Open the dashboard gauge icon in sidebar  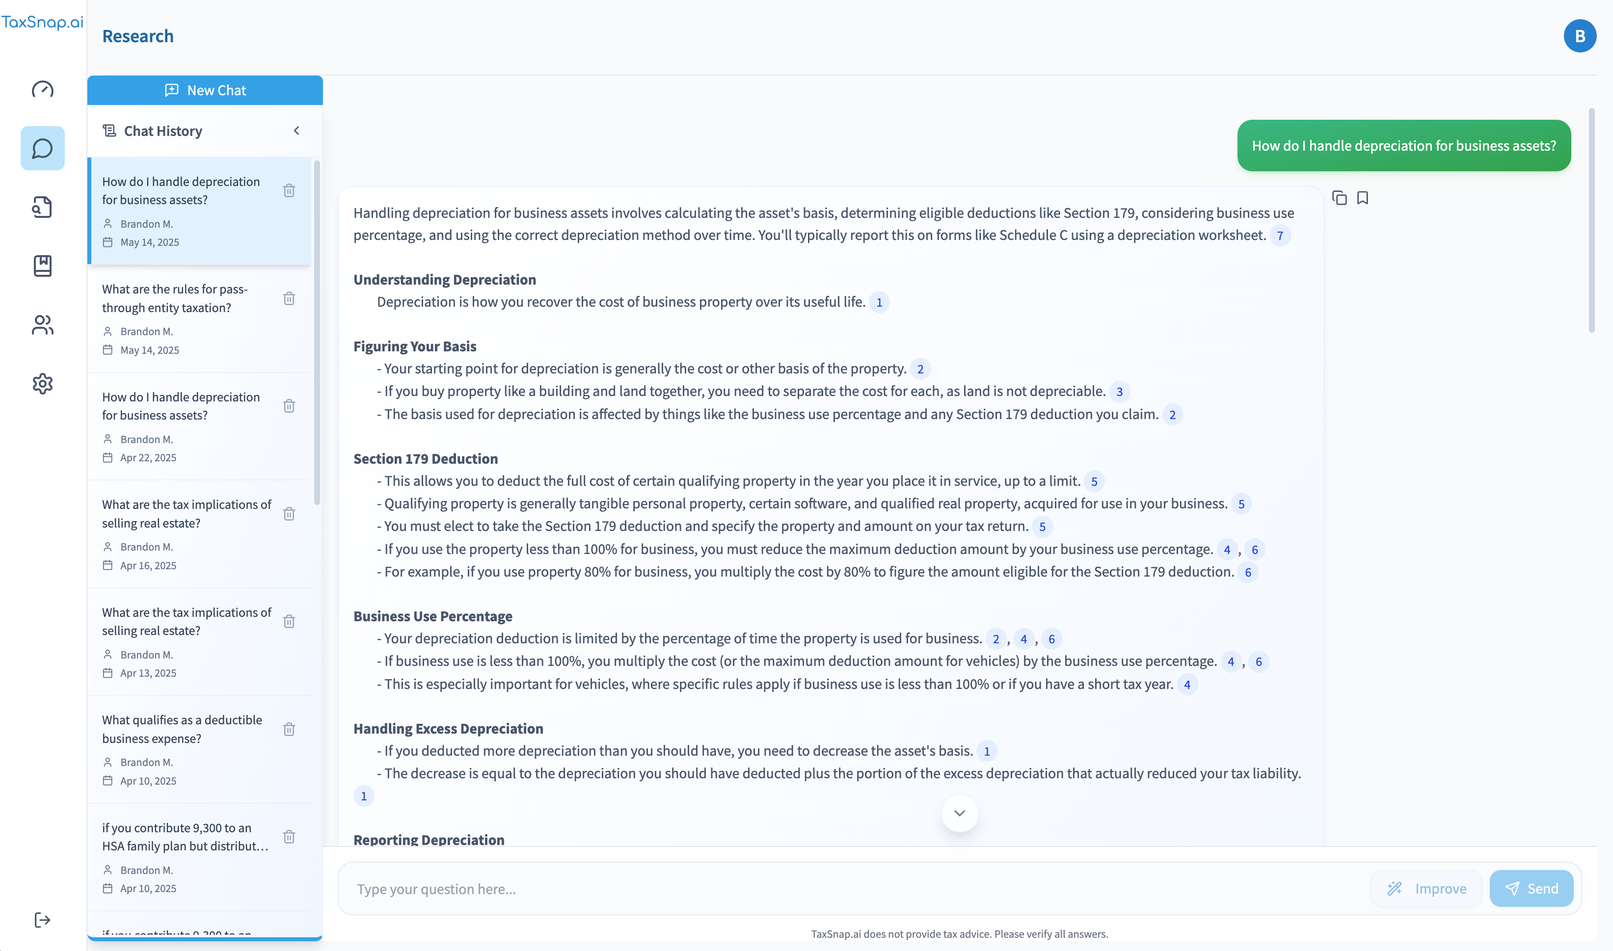pos(42,89)
